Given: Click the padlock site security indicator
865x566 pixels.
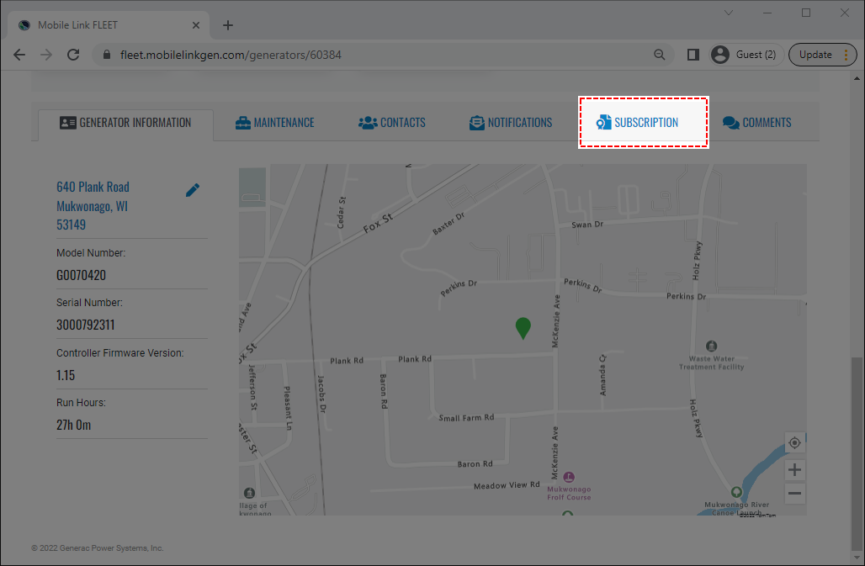Looking at the screenshot, I should pos(106,54).
